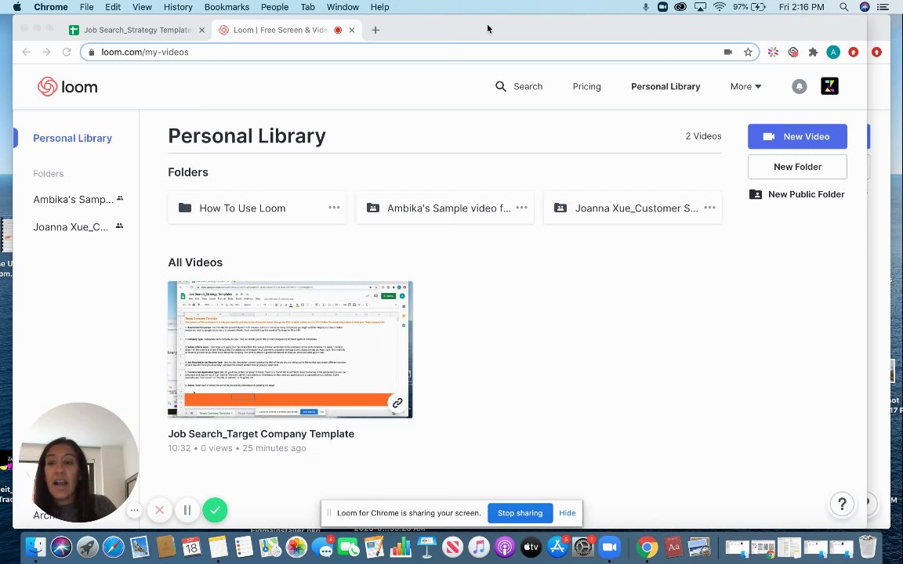Switch to Job Search_Strategy Template tab
This screenshot has height=564, width=903.
[138, 30]
